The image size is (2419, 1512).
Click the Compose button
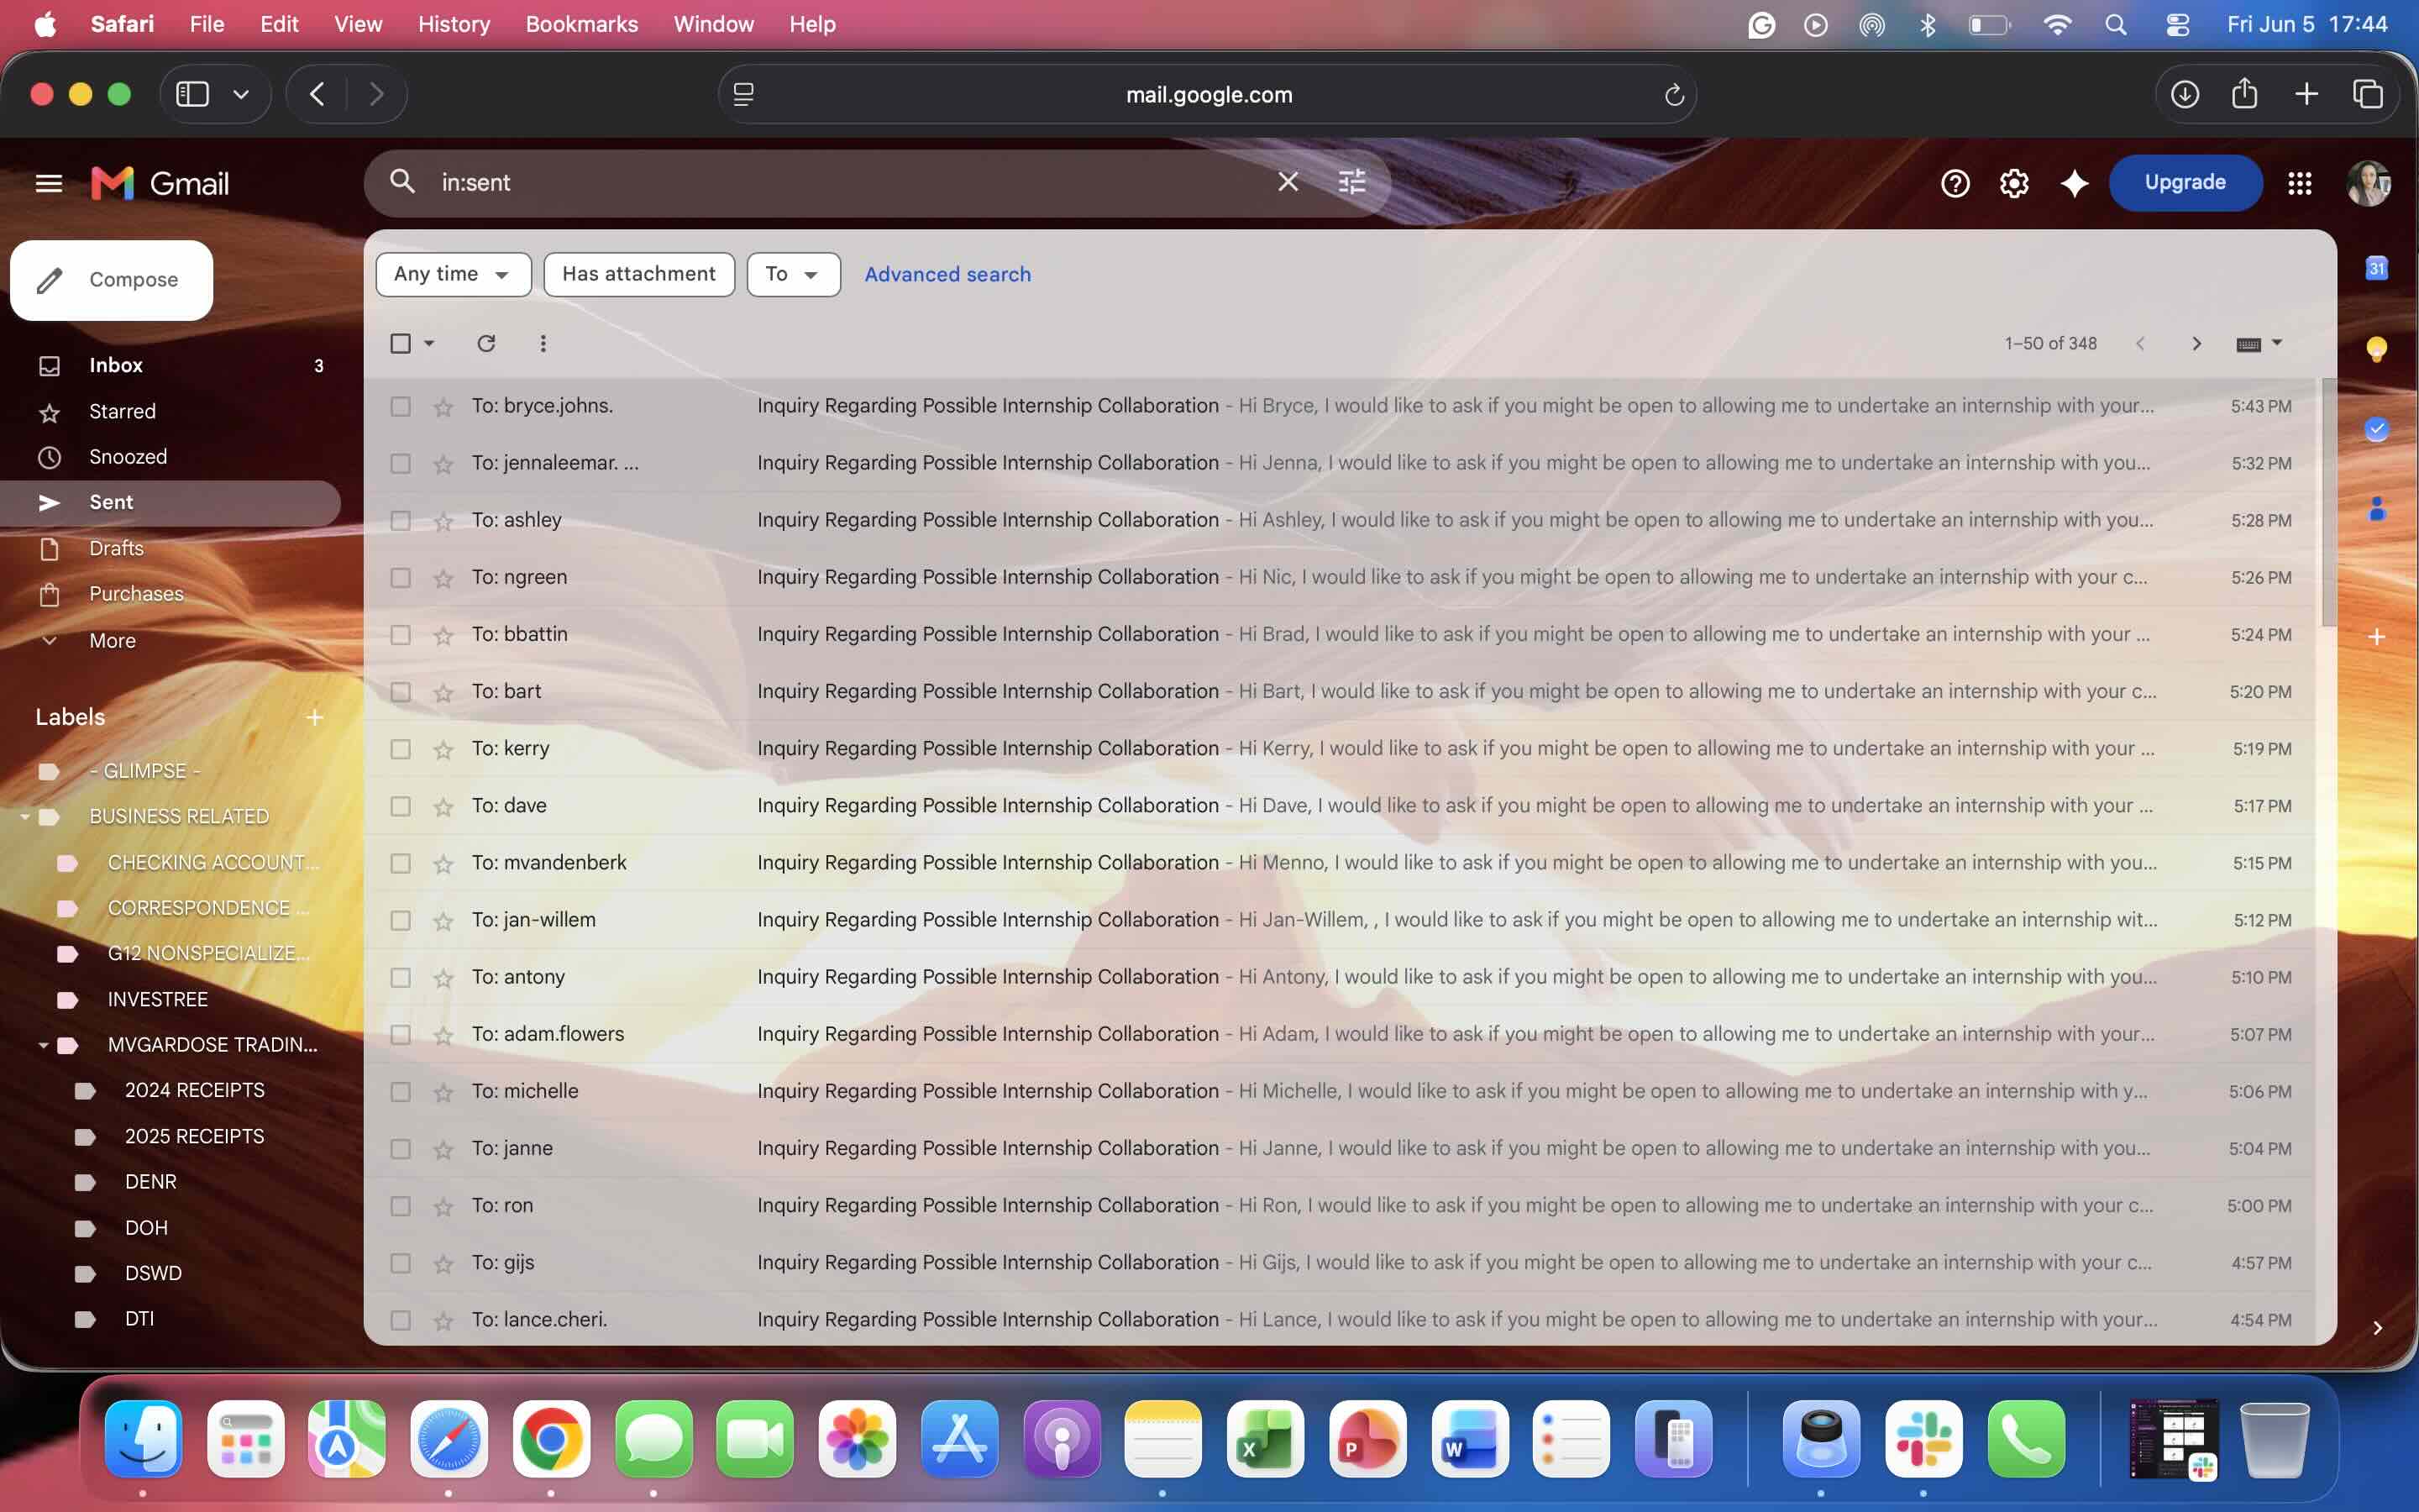click(x=111, y=280)
